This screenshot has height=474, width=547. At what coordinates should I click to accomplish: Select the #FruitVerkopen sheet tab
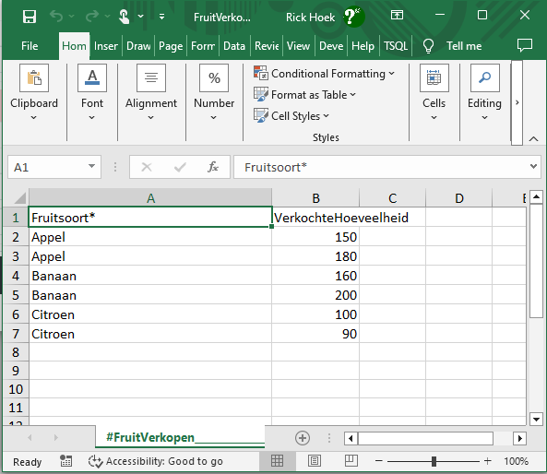click(x=150, y=437)
